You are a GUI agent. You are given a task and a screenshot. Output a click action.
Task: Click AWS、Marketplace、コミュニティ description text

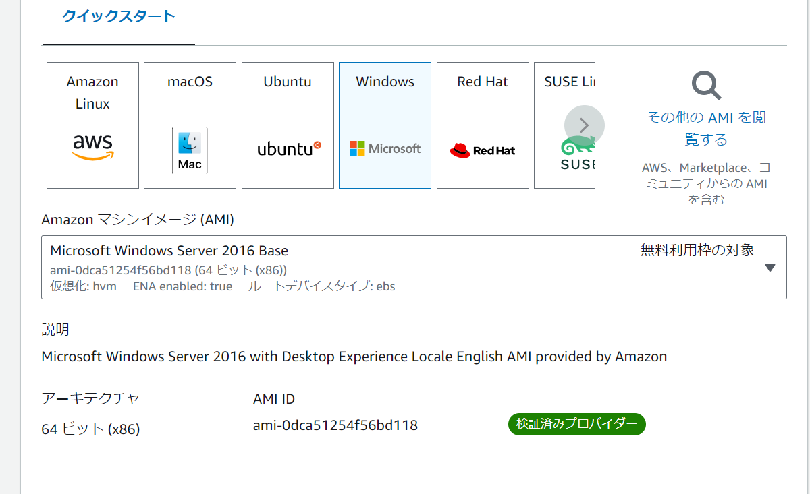tap(706, 183)
